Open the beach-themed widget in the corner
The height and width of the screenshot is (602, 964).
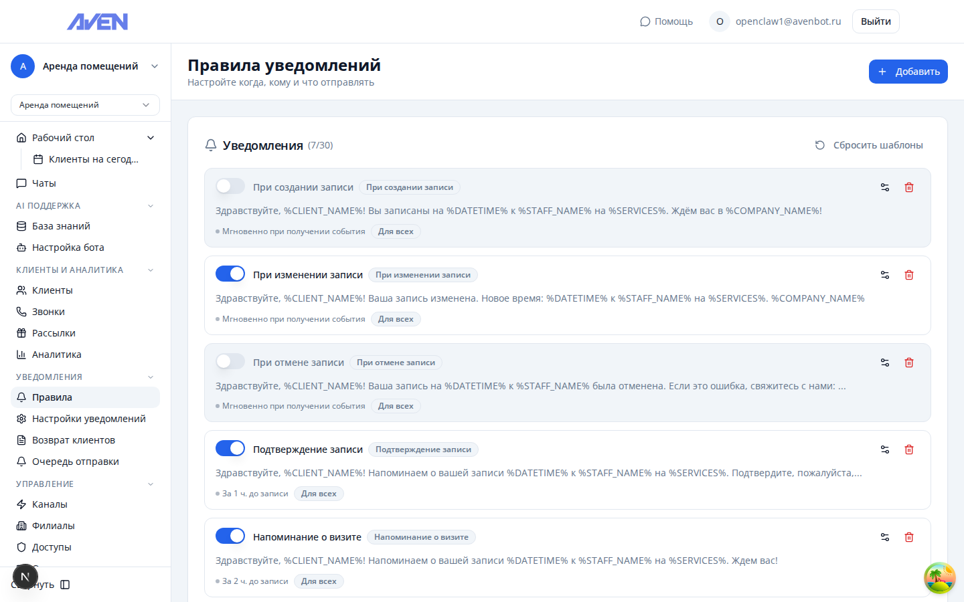tap(939, 577)
